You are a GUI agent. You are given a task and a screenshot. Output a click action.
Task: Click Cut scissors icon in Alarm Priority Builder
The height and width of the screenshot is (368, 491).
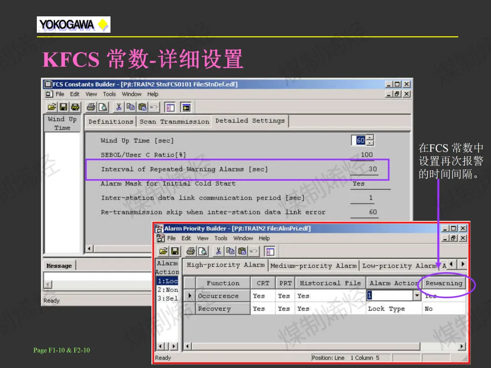point(218,251)
